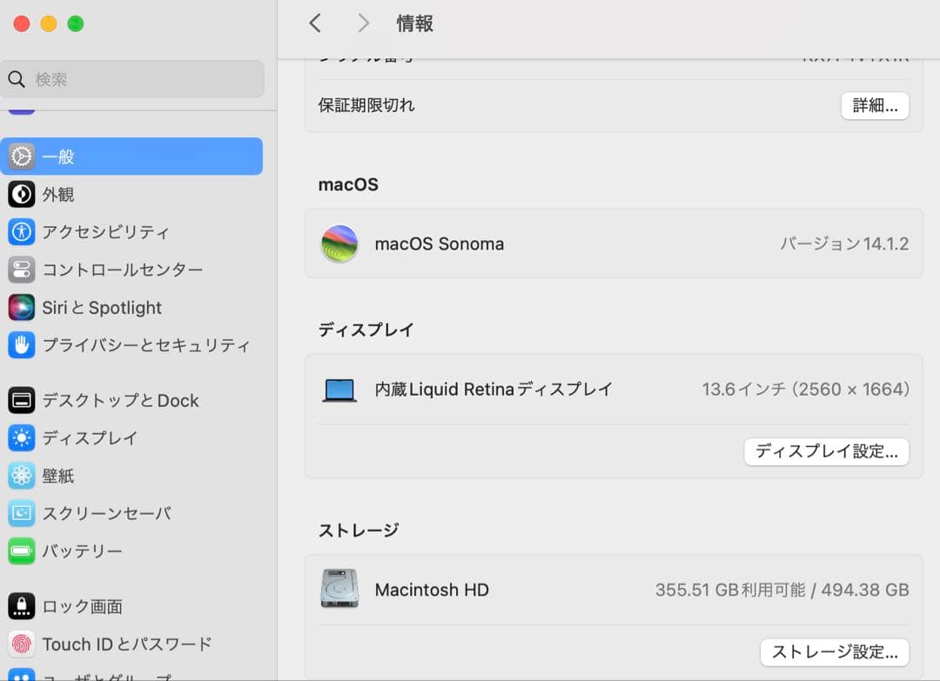Image resolution: width=940 pixels, height=681 pixels.
Task: Click the forward navigation chevron
Action: [x=363, y=23]
